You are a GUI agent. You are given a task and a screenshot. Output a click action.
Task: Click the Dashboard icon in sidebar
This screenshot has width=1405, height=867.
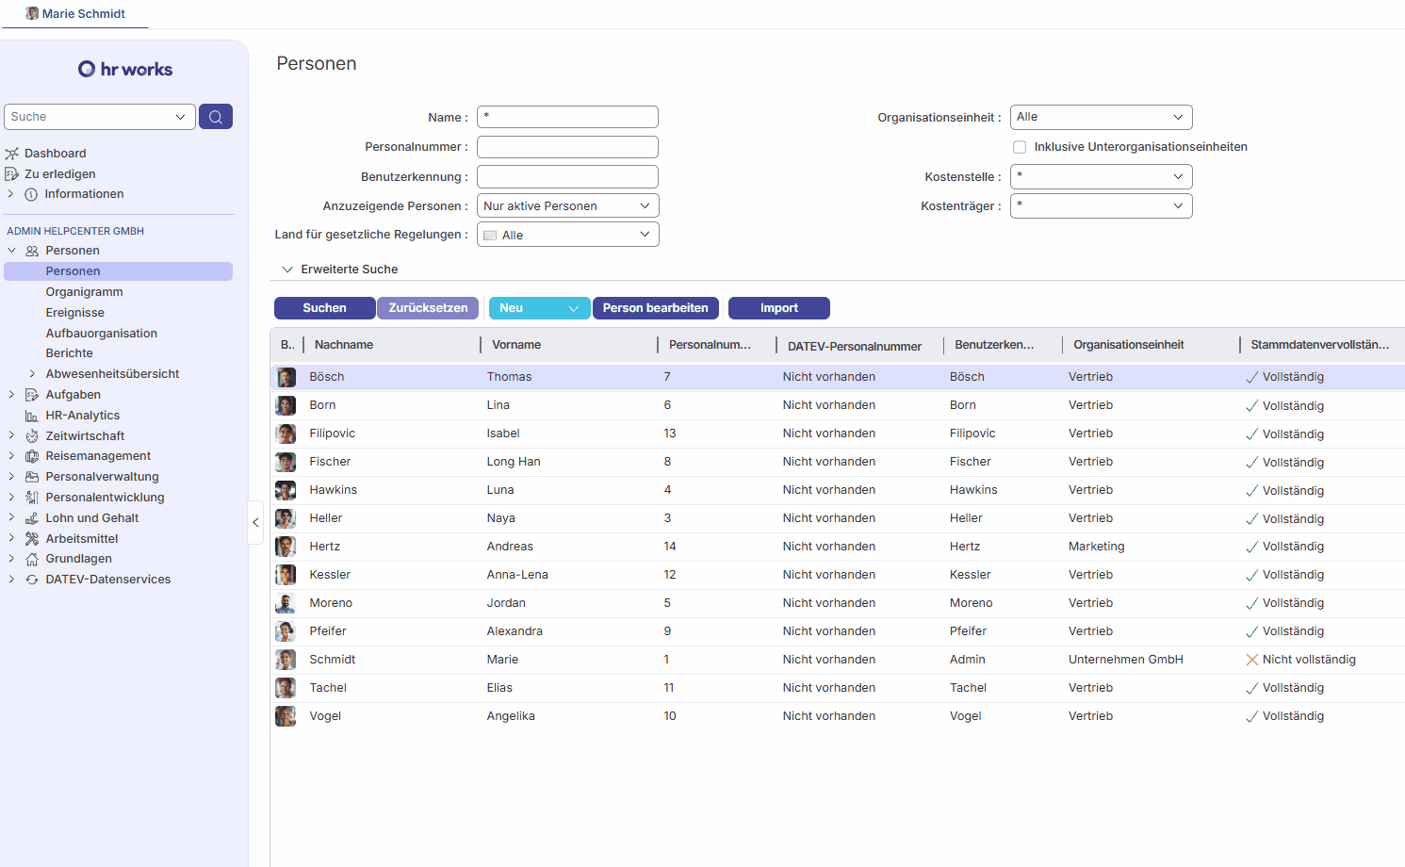[x=12, y=154]
